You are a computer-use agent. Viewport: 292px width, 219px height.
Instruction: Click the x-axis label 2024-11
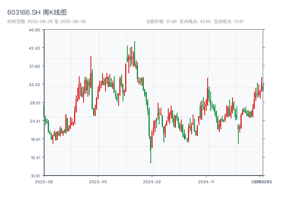[206, 182]
